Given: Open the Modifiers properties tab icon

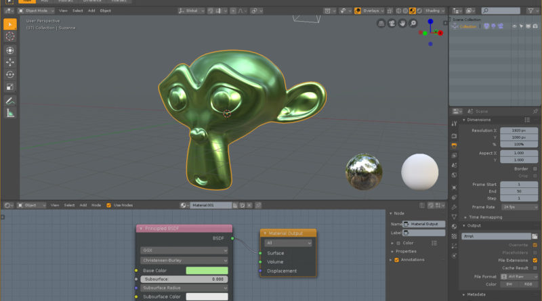Looking at the screenshot, I should [x=454, y=207].
